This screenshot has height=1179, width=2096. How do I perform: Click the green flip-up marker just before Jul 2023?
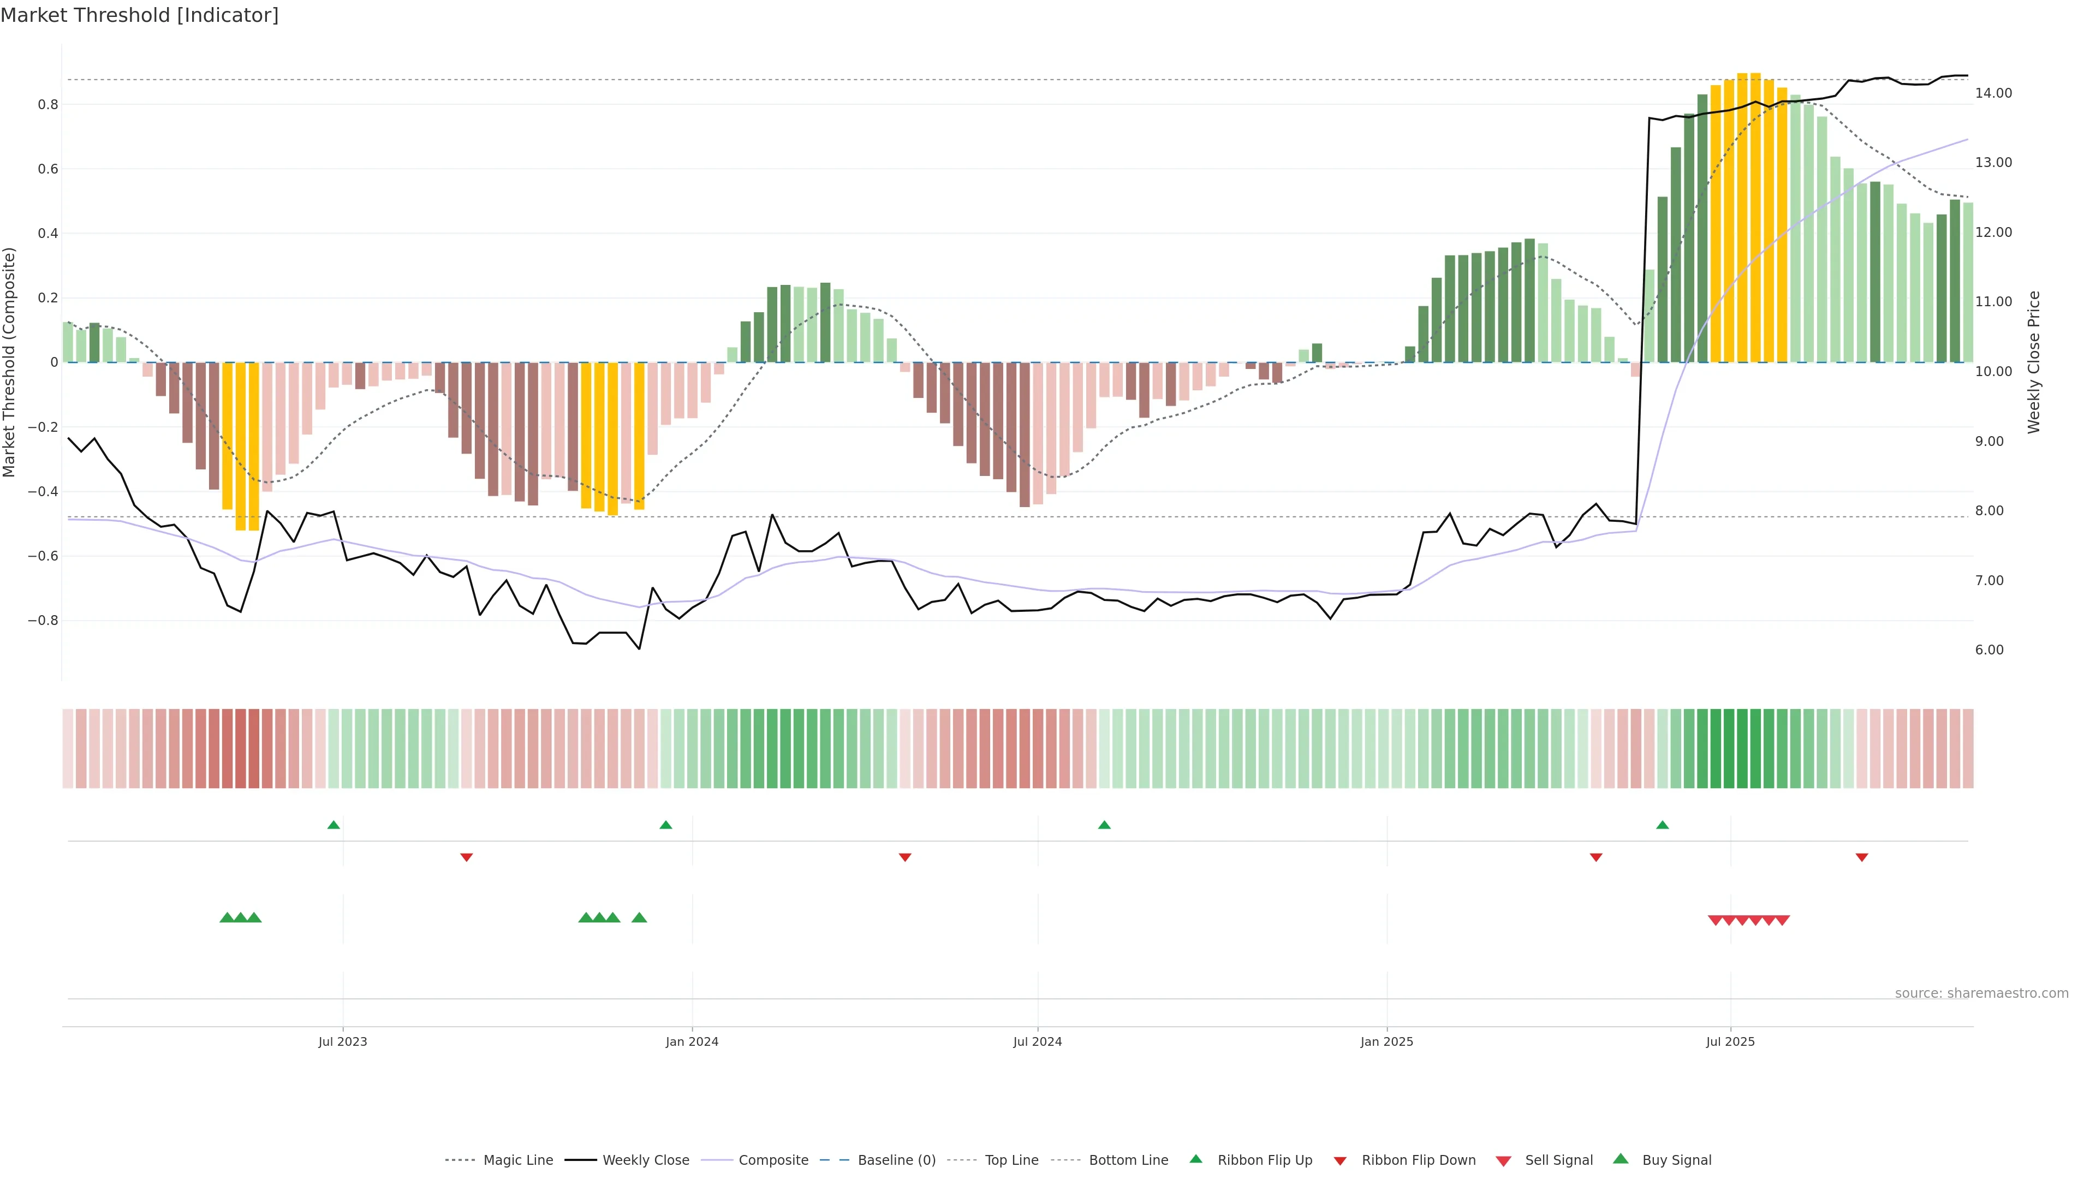coord(334,825)
